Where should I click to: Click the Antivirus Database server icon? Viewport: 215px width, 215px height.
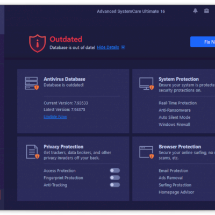point(32,83)
